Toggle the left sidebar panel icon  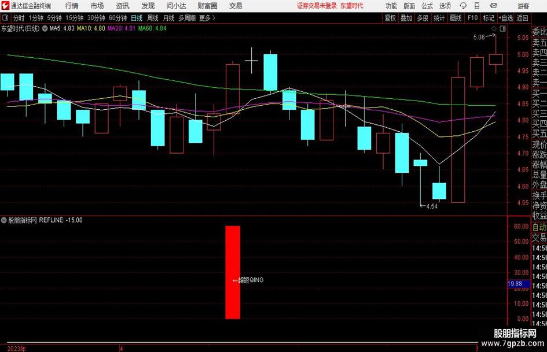click(x=5, y=18)
